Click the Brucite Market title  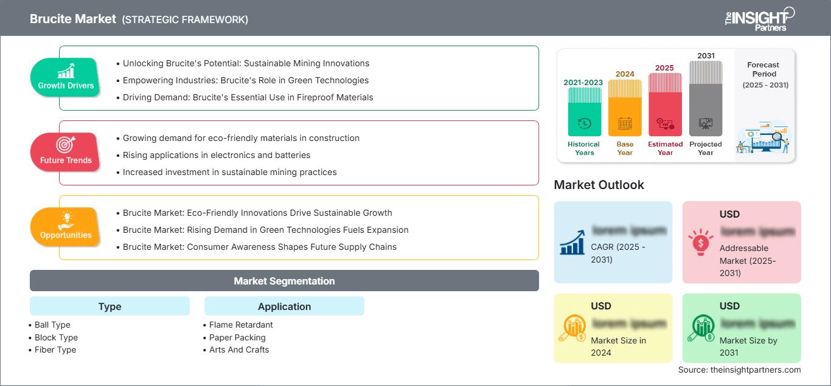73,19
